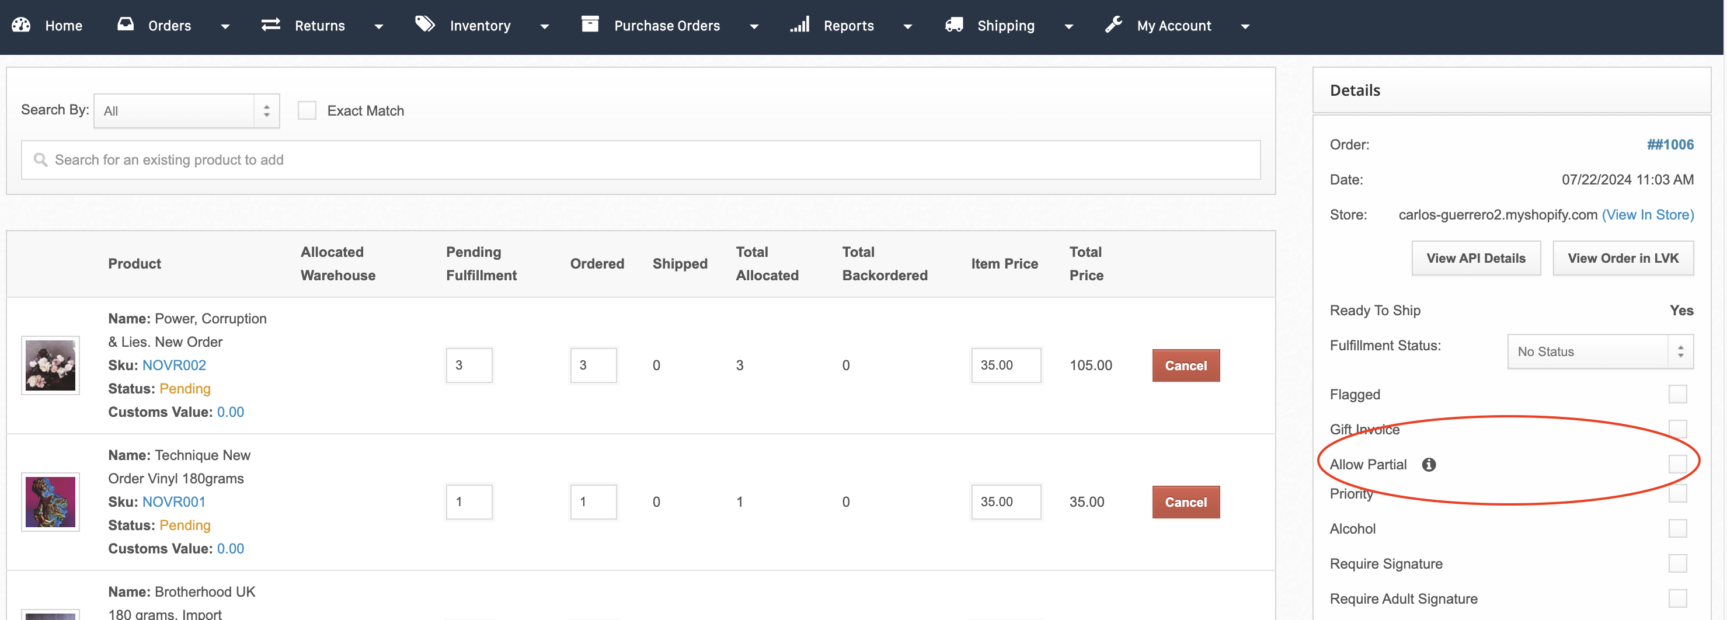
Task: Click the Power, Corruption & Lies album thumbnail
Action: 50,365
